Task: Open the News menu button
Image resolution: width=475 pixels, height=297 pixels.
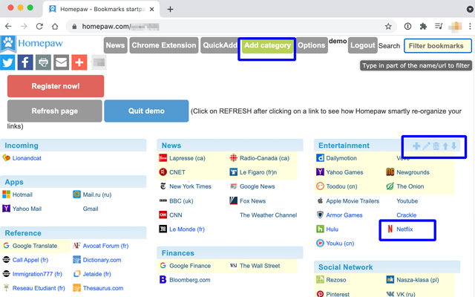Action: pos(116,45)
